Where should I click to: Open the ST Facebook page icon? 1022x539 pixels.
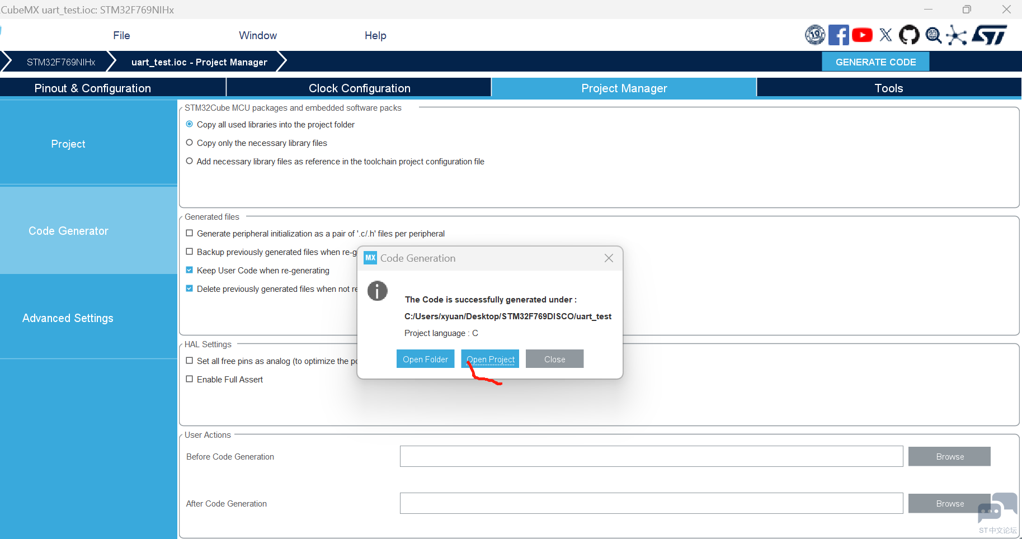839,35
